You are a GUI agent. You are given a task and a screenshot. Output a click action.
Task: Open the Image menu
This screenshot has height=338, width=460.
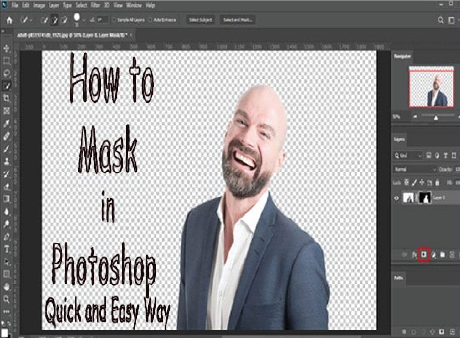pos(39,5)
